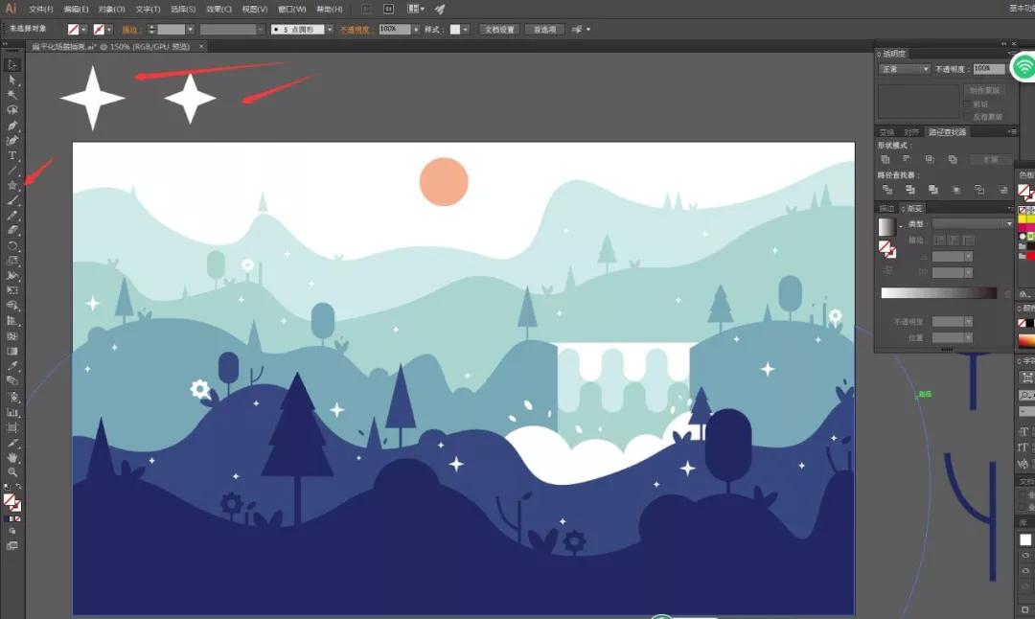Click the 文档设置 button

498,30
